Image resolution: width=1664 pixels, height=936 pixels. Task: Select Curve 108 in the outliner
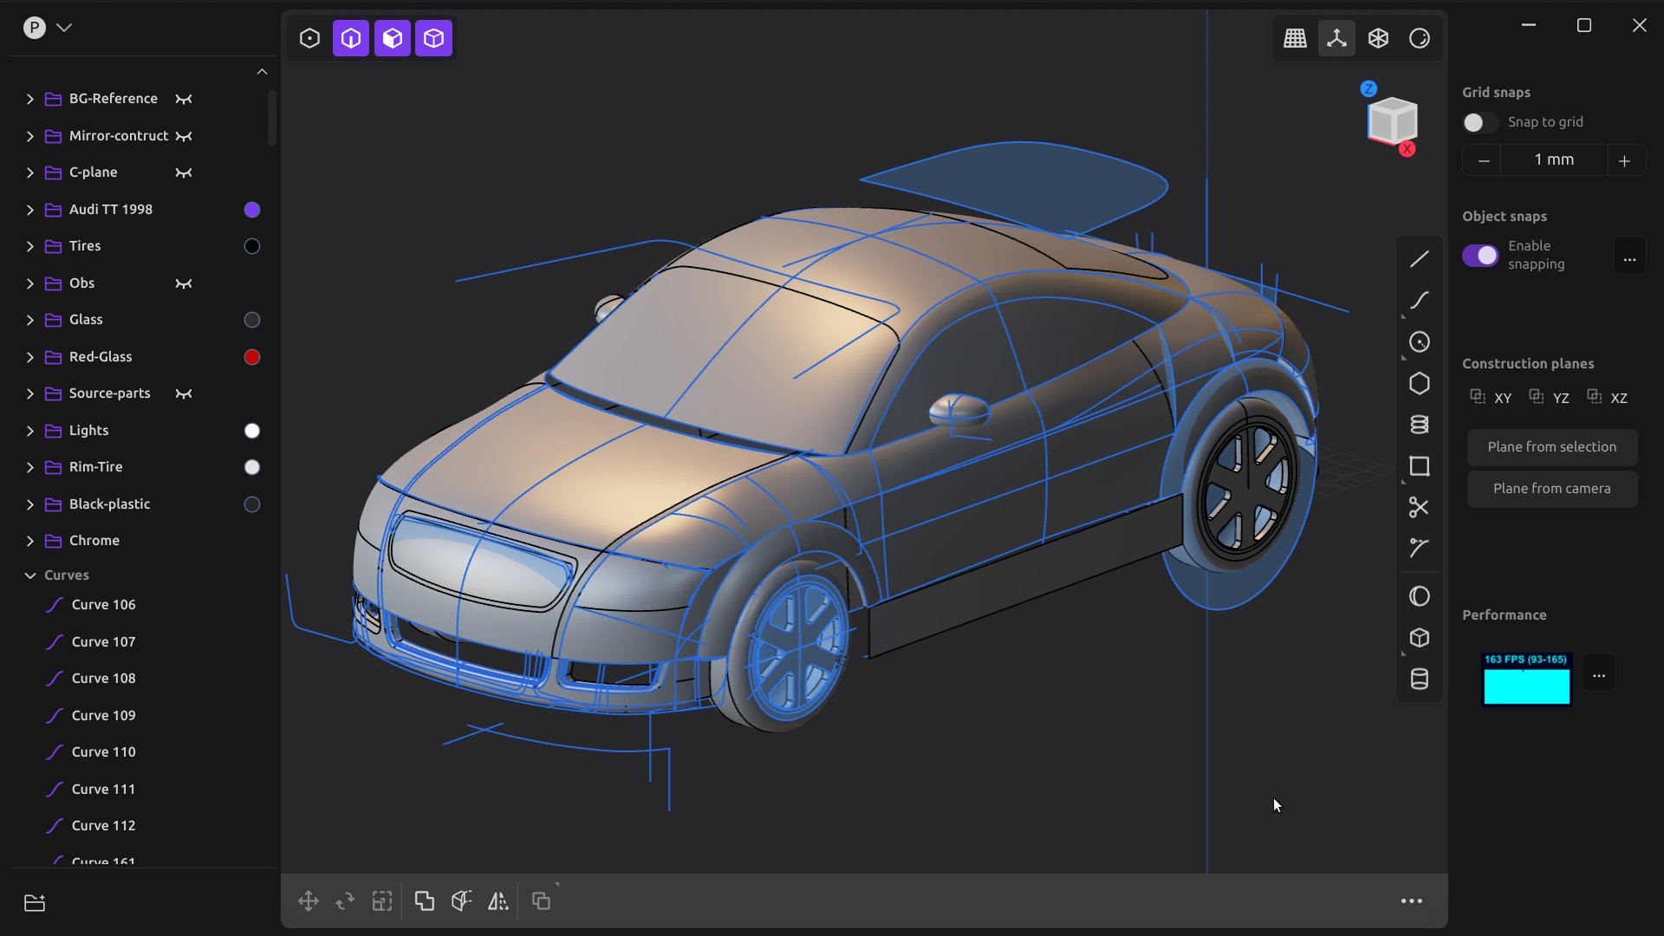(x=103, y=679)
